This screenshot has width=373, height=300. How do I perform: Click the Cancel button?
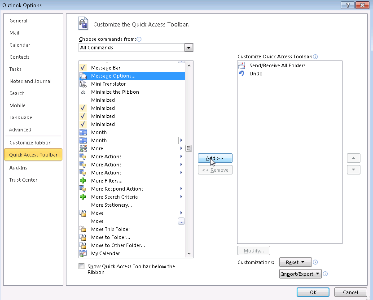coord(351,292)
